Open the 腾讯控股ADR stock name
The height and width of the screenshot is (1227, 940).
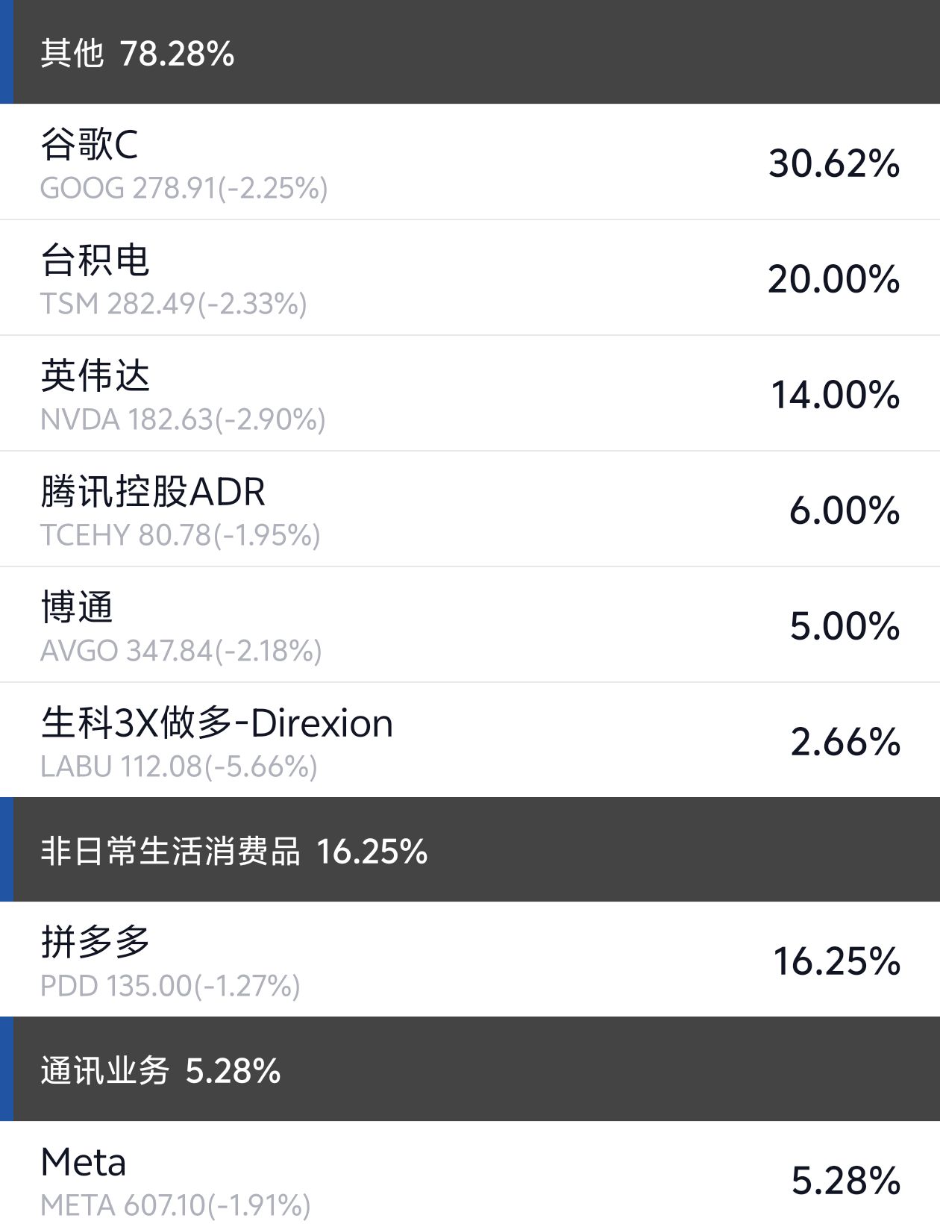coord(153,492)
